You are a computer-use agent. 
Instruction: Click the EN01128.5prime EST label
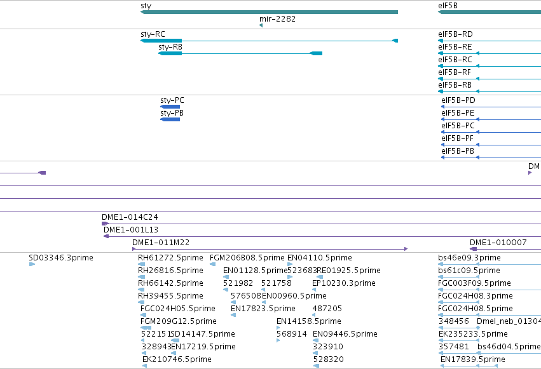click(255, 271)
